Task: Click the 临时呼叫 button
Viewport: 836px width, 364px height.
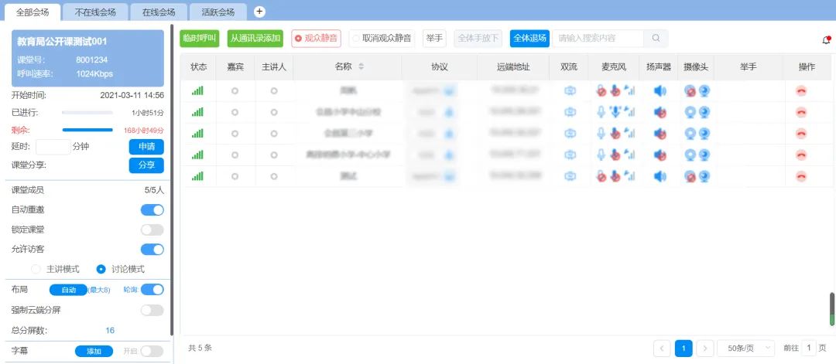Action: coord(200,38)
